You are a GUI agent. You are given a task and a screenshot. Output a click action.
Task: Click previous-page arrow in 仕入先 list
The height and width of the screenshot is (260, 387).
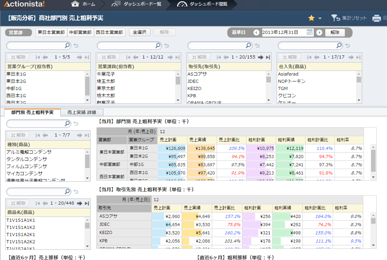click(x=316, y=57)
